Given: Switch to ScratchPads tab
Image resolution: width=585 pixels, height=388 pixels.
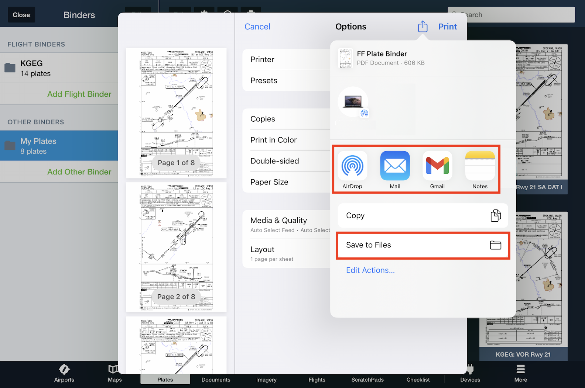Looking at the screenshot, I should (367, 380).
